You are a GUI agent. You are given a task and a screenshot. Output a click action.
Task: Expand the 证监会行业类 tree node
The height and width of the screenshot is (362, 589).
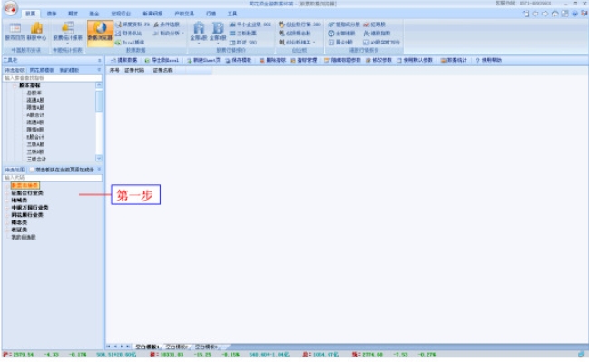click(x=7, y=192)
